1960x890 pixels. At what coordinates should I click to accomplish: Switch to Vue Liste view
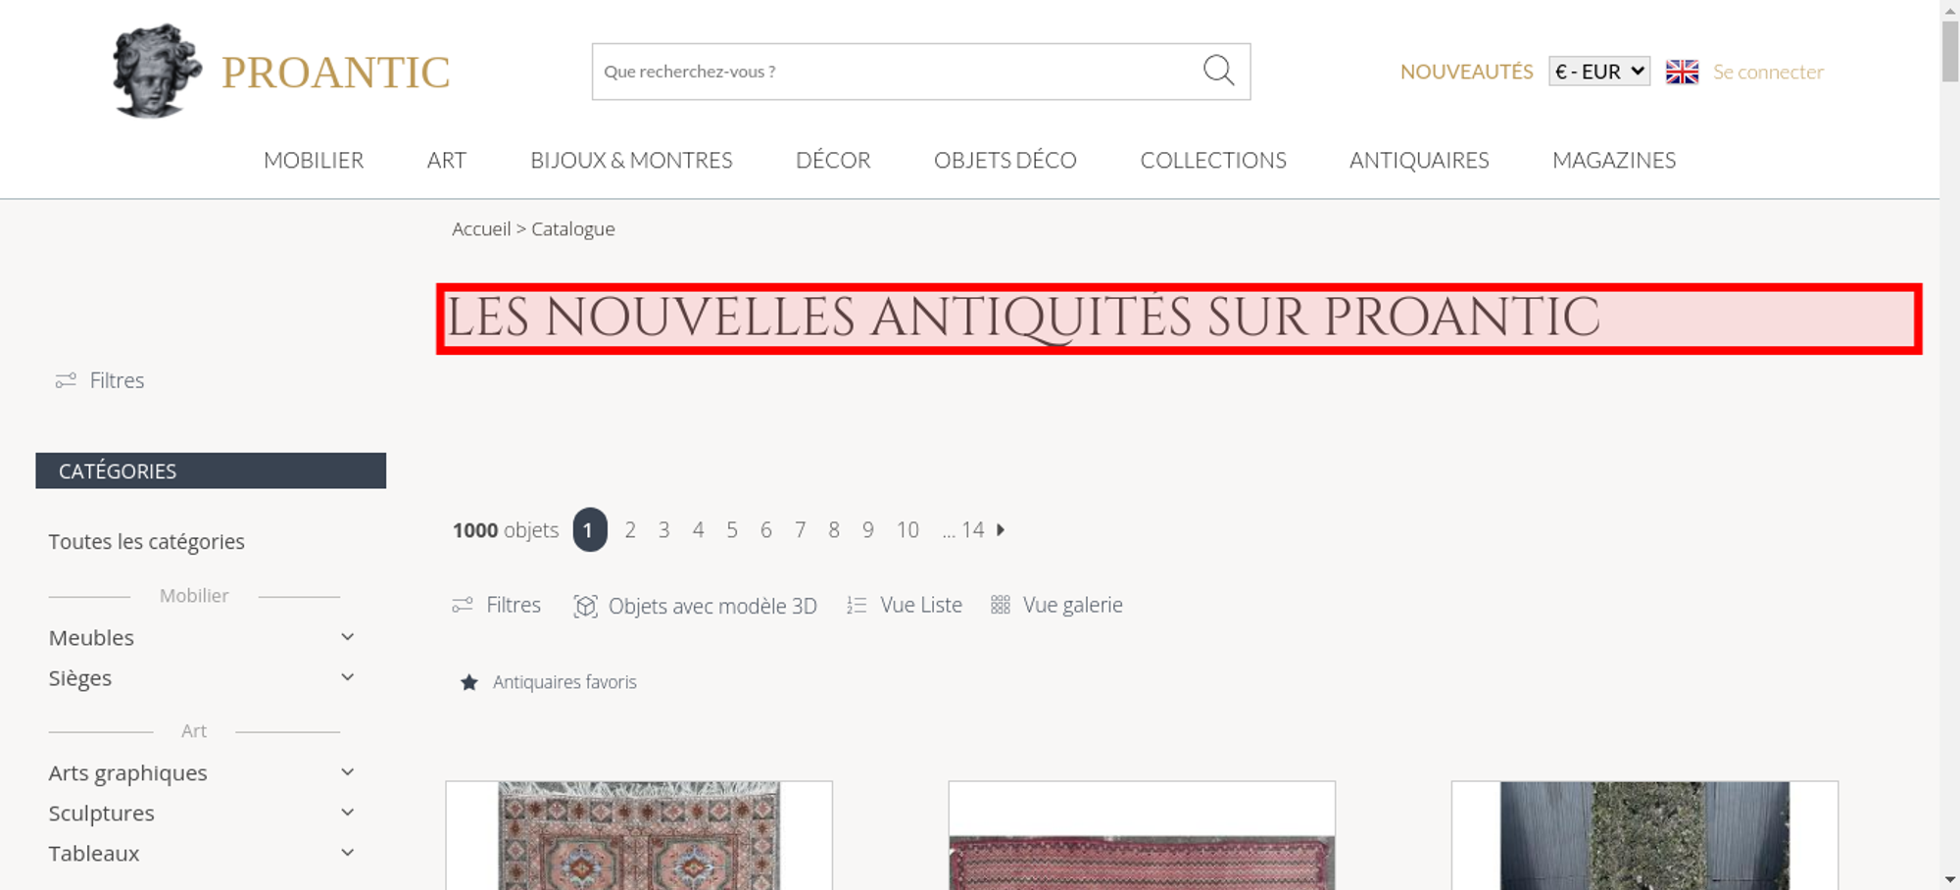pyautogui.click(x=905, y=605)
